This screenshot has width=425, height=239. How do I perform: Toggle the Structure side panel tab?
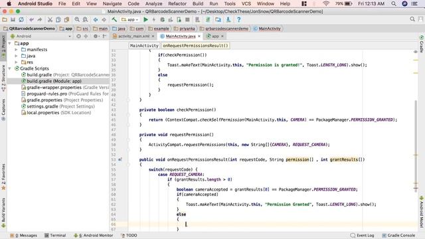point(3,78)
